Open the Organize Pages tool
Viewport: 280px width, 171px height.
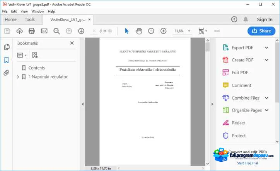[x=247, y=110]
